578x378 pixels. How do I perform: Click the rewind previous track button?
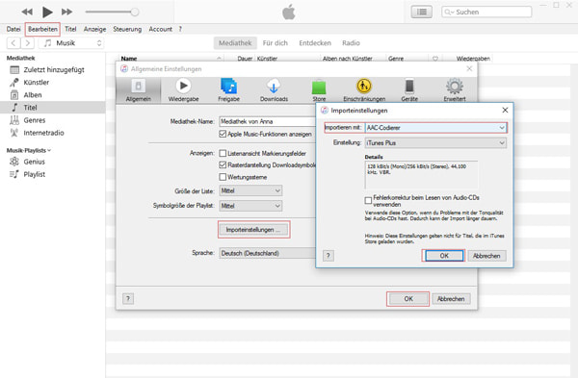[x=27, y=12]
